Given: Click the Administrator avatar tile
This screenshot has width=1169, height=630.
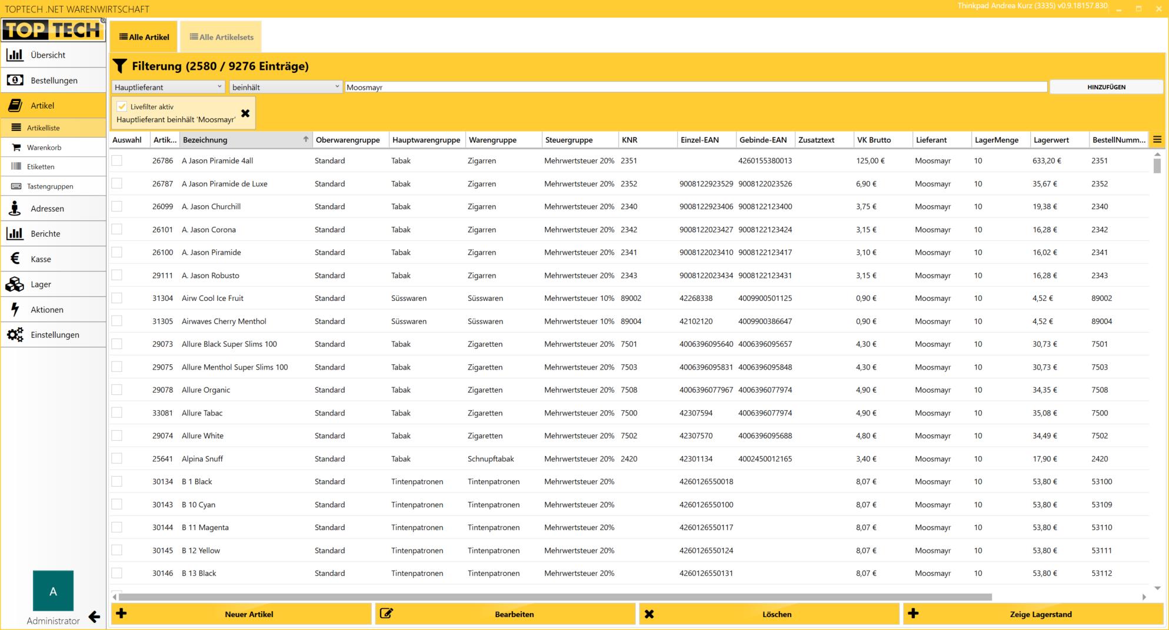Looking at the screenshot, I should pyautogui.click(x=53, y=591).
